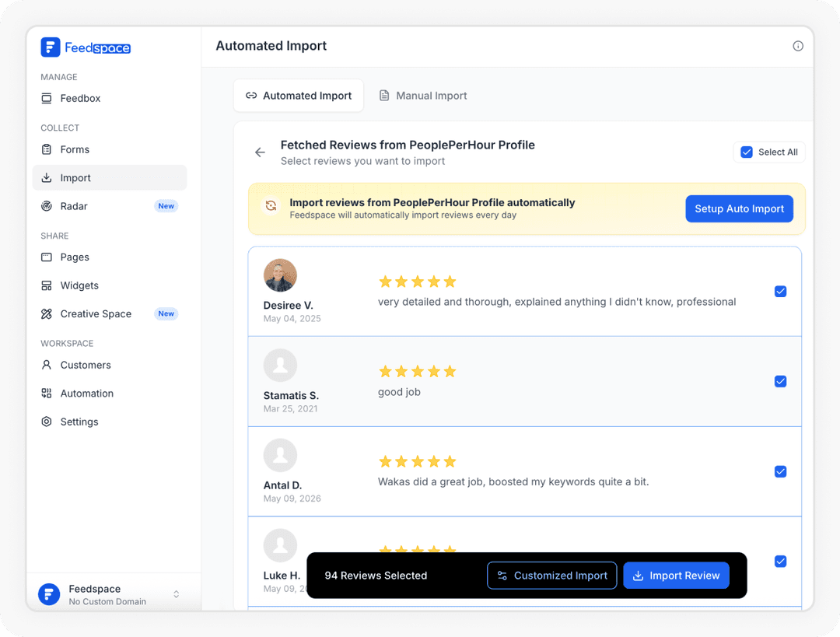Click the Radar icon
840x637 pixels.
pyautogui.click(x=47, y=206)
